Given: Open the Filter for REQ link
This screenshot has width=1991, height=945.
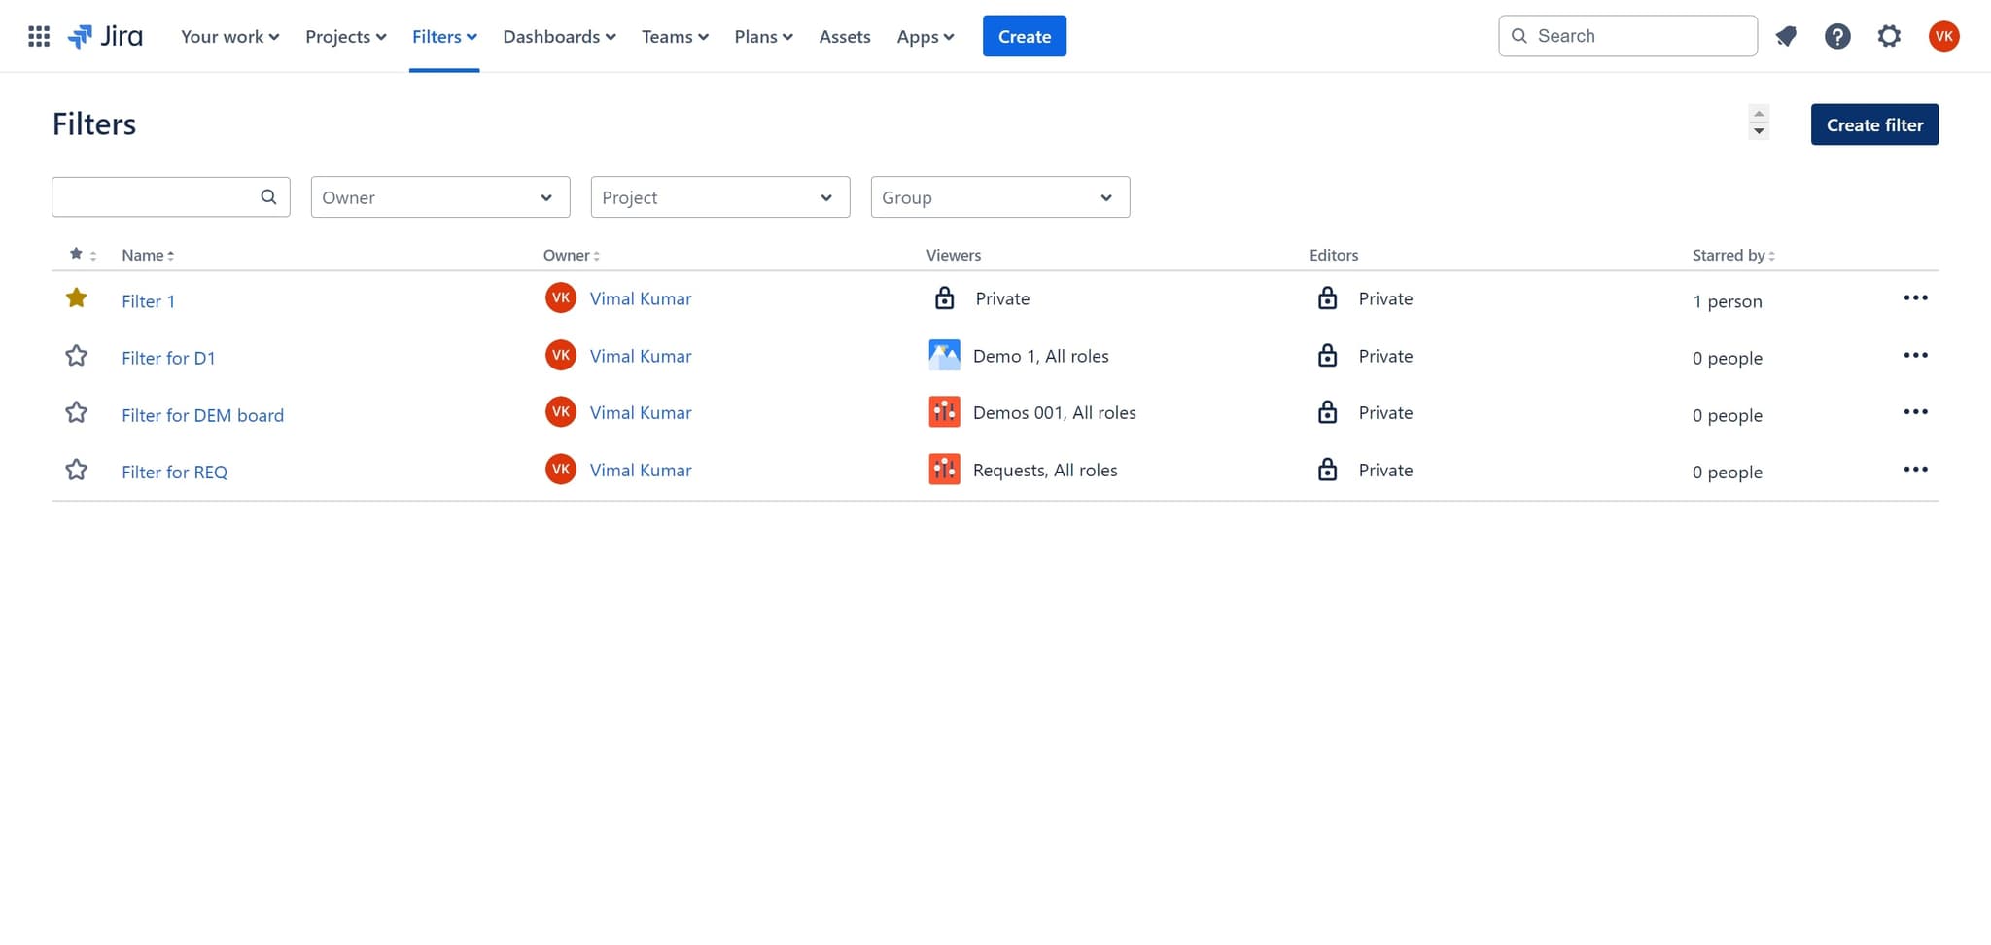Looking at the screenshot, I should [175, 472].
